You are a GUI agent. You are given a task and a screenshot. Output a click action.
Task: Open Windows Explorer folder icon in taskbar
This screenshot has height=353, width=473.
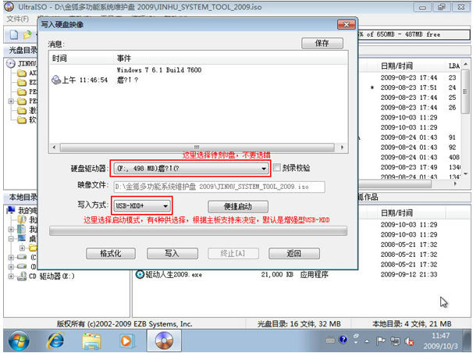[x=93, y=340]
